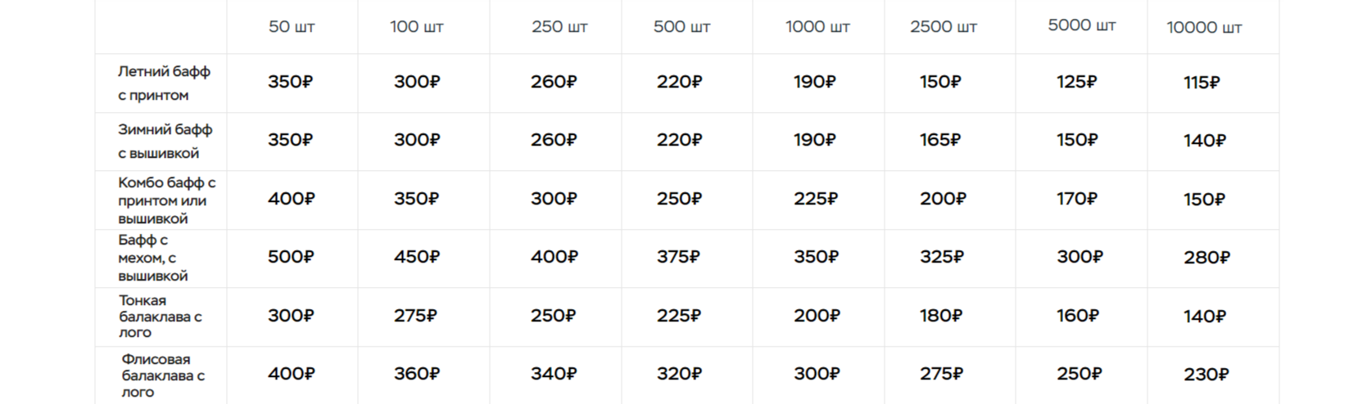Image resolution: width=1367 pixels, height=404 pixels.
Task: Select the 125₽ price cell
Action: [1076, 82]
